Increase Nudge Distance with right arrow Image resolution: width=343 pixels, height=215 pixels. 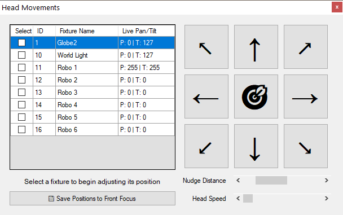tap(327, 181)
